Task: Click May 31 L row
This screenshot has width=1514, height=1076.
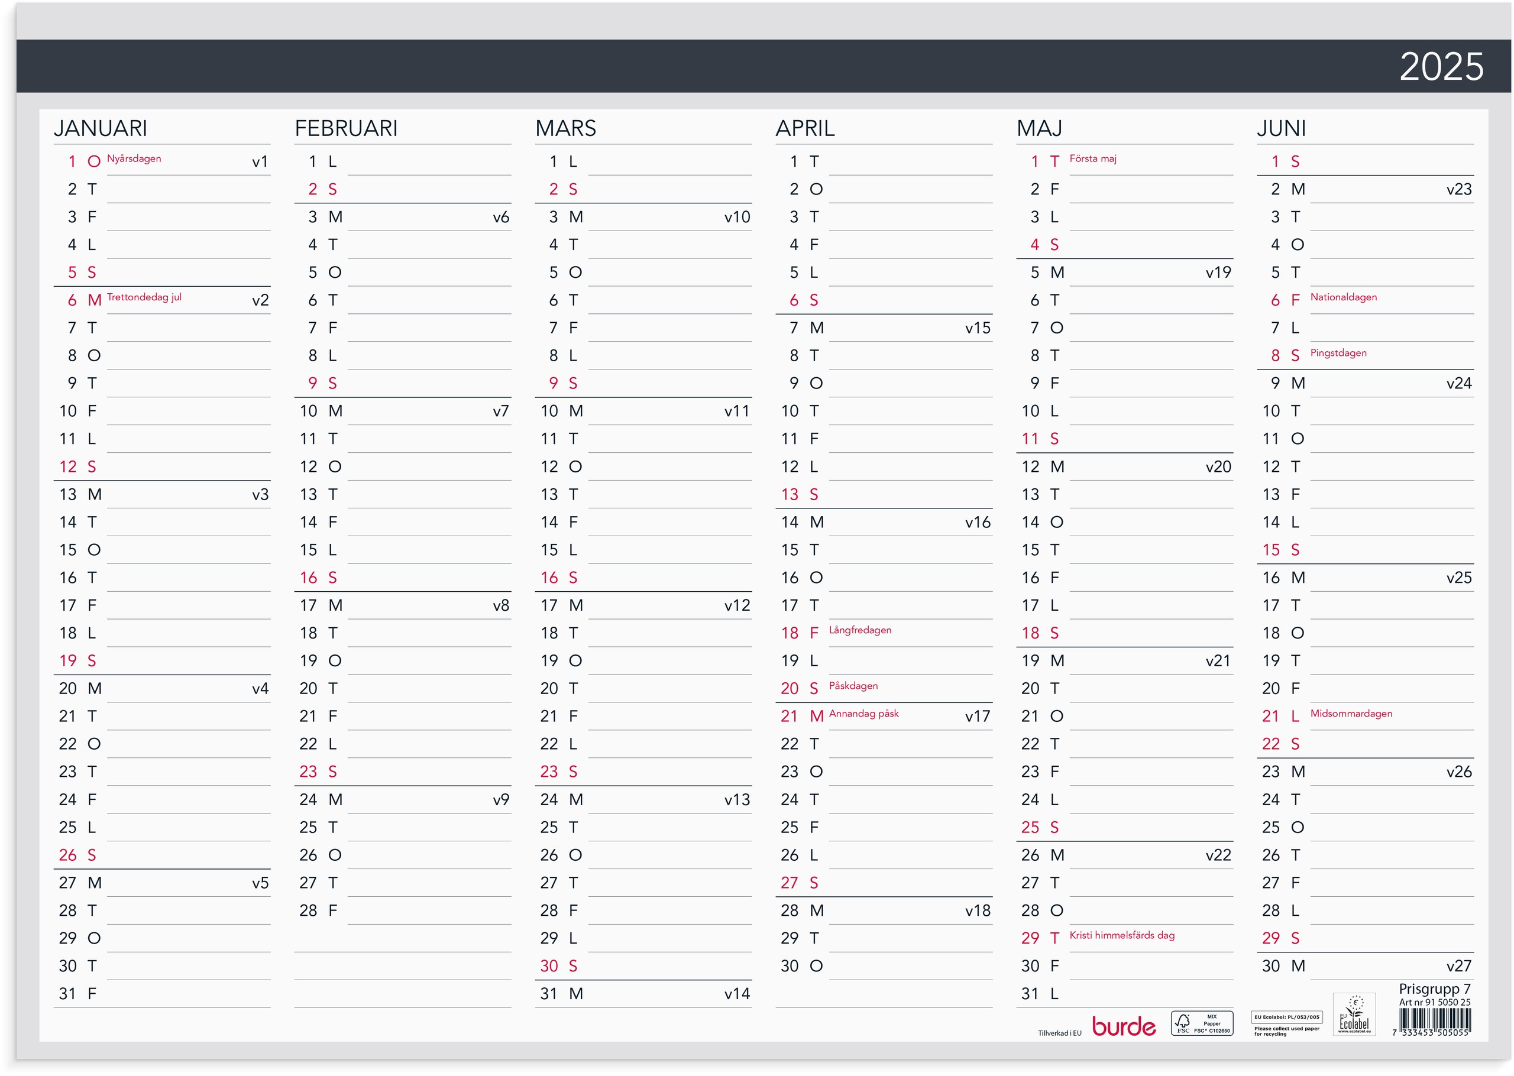Action: coord(1124,994)
